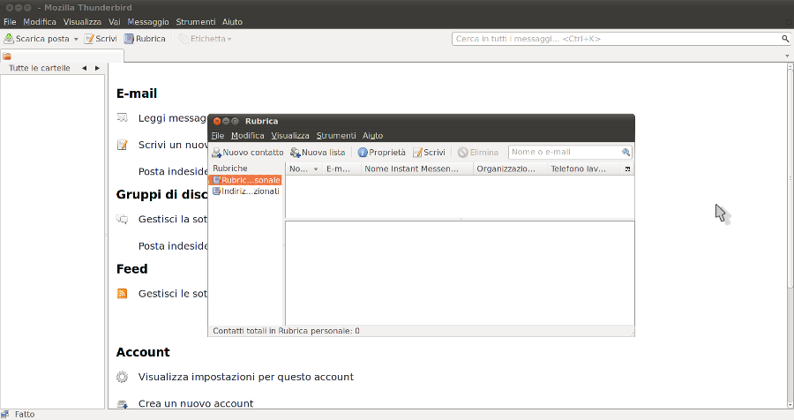This screenshot has width=794, height=420.
Task: Select the orange folder tab icon
Action: pyautogui.click(x=7, y=56)
